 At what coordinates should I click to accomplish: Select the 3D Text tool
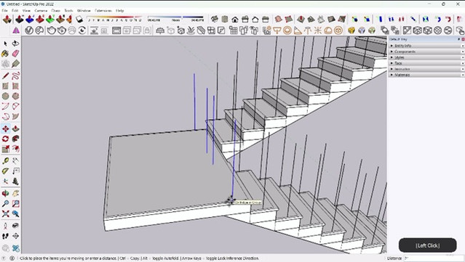tap(15, 181)
